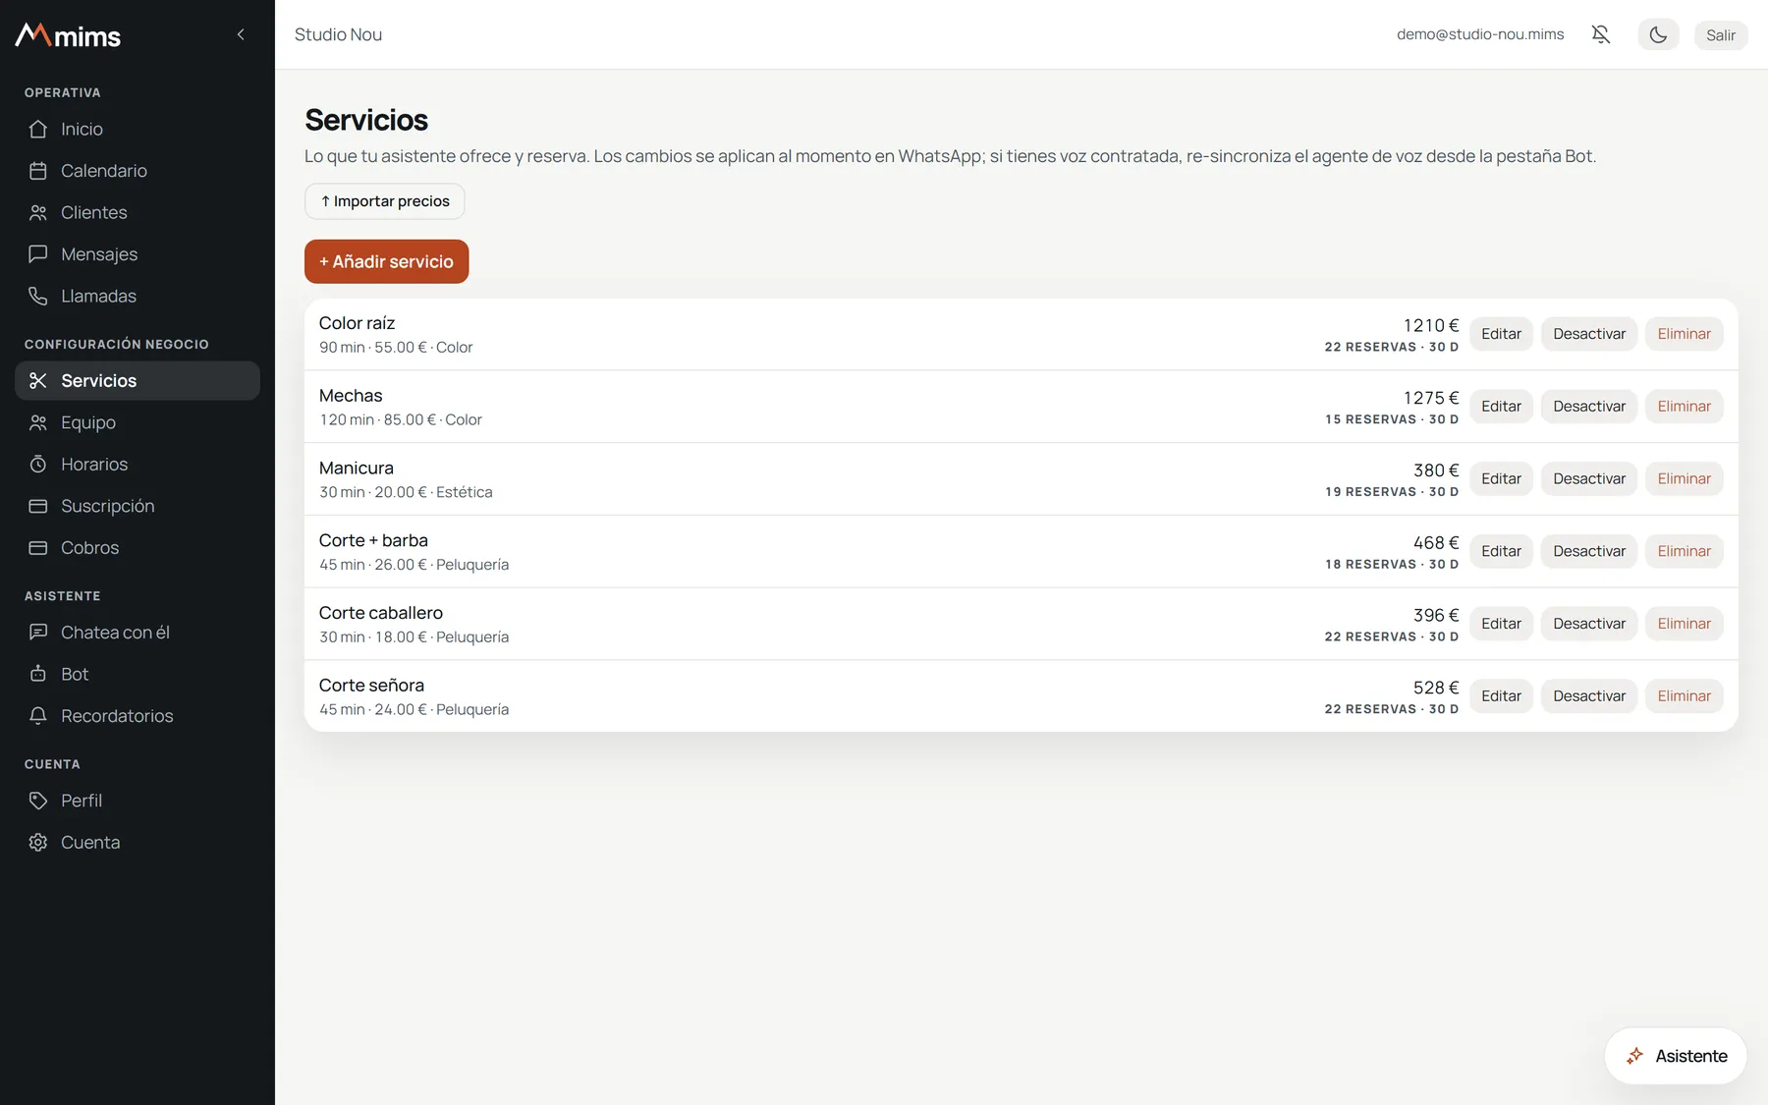Click the mims logo
The height and width of the screenshot is (1105, 1768).
pos(68,35)
